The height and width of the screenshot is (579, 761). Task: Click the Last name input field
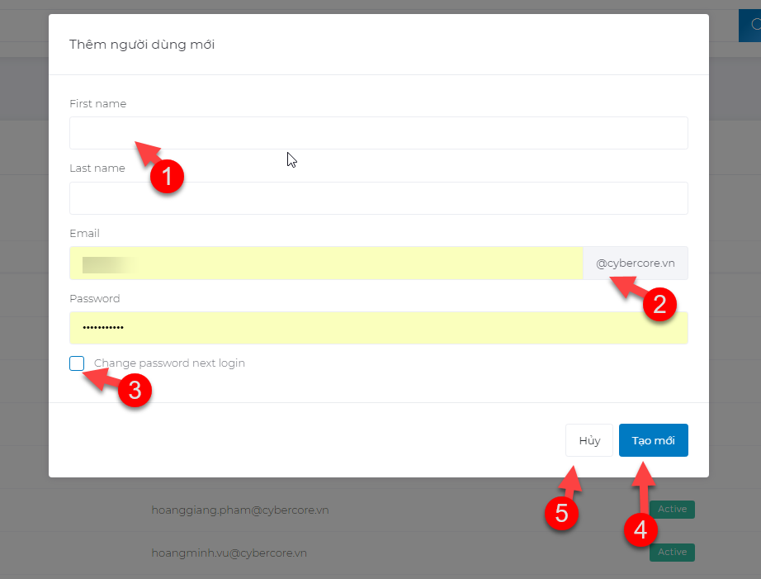[379, 198]
